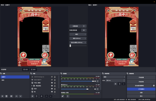Show the 文本 (FreeType 2) source
Image resolution: width=156 pixels, height=101 pixels.
point(52,77)
